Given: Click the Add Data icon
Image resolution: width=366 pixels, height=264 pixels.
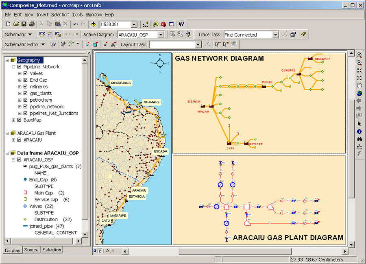Looking at the screenshot, I should (94, 24).
